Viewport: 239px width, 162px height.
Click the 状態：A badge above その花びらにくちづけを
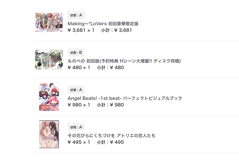pos(76,127)
